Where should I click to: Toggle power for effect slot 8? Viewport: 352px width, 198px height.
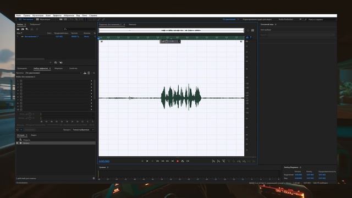(21, 103)
